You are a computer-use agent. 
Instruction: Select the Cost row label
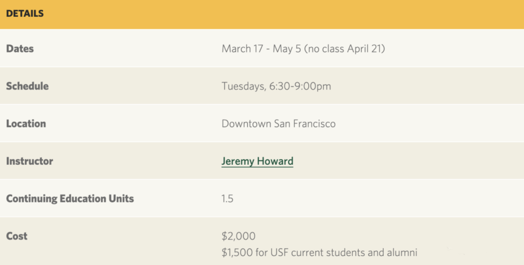pyautogui.click(x=17, y=236)
